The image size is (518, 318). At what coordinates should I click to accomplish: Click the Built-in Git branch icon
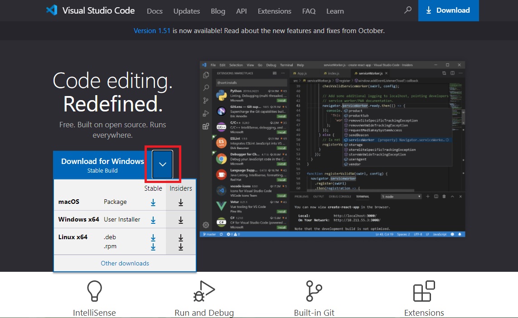[314, 291]
